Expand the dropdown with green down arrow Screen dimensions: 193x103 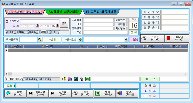pos(126,40)
